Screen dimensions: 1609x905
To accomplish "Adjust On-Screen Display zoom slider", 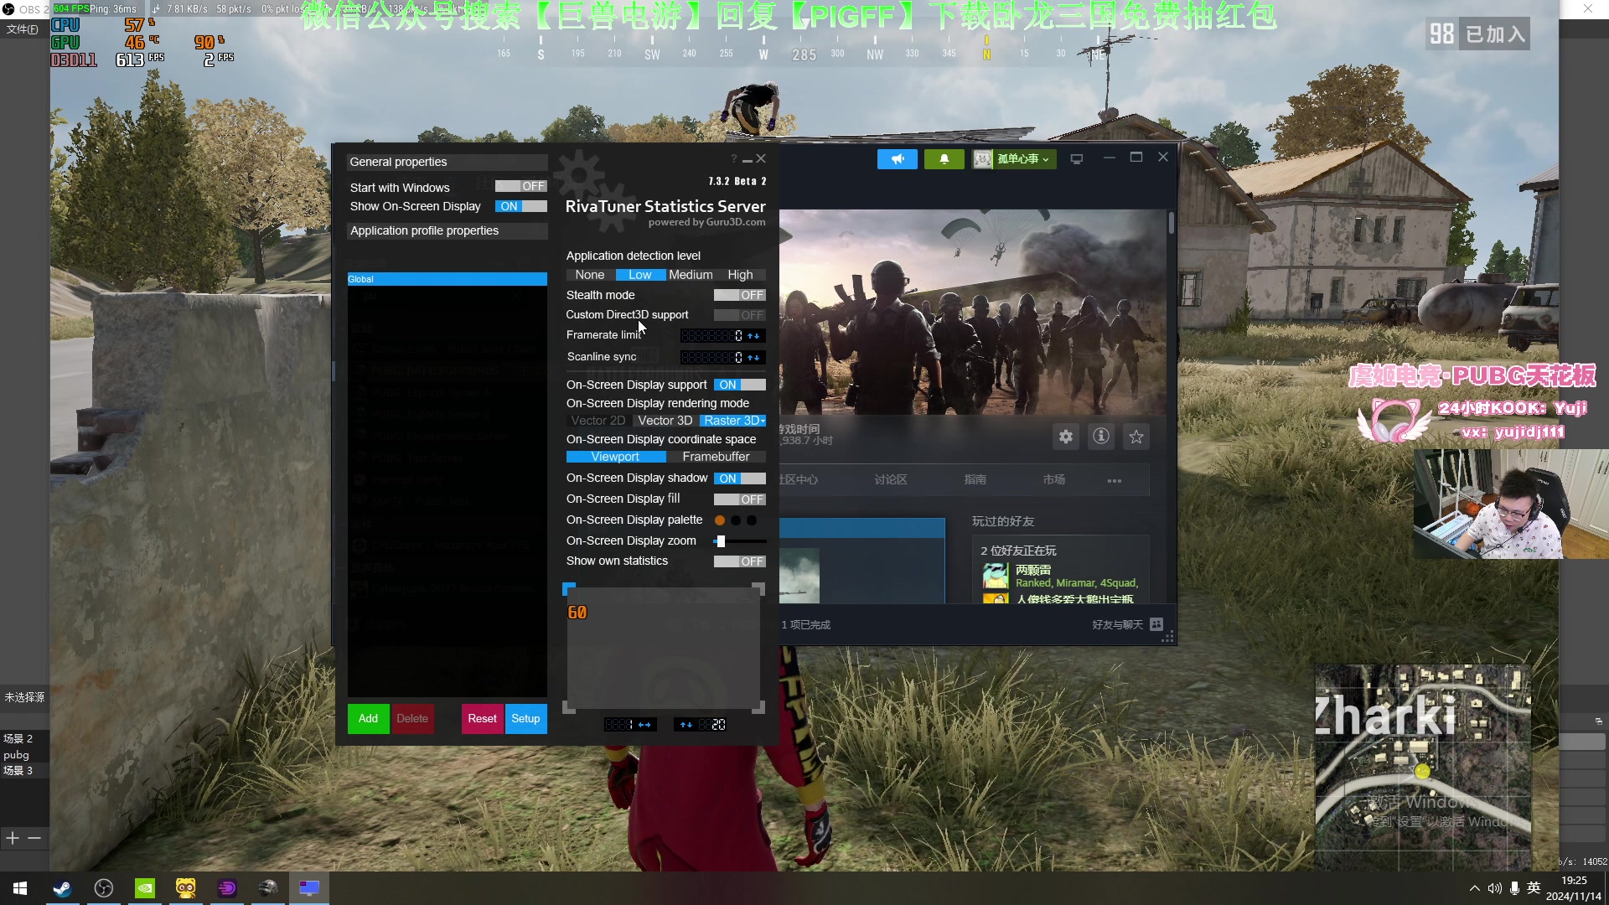I will click(x=721, y=541).
